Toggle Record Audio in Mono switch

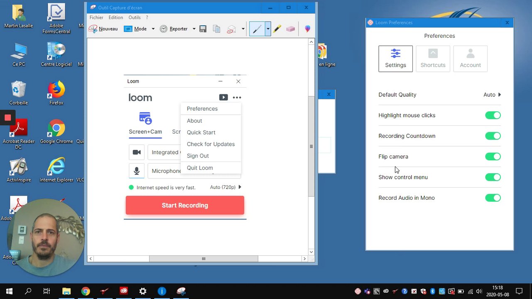493,198
